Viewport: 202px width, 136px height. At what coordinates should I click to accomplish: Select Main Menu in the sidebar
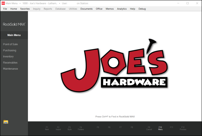(14, 35)
